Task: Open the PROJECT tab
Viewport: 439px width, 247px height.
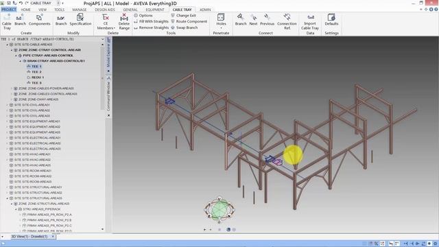Action: tap(9, 10)
